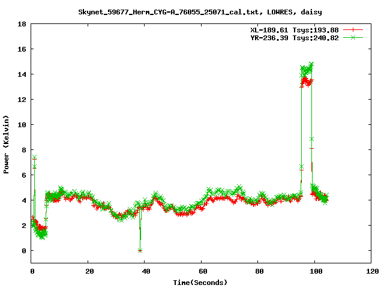Viewport: 384px width, 288px height.
Task: Click the green YR legend line sample
Action: [353, 38]
